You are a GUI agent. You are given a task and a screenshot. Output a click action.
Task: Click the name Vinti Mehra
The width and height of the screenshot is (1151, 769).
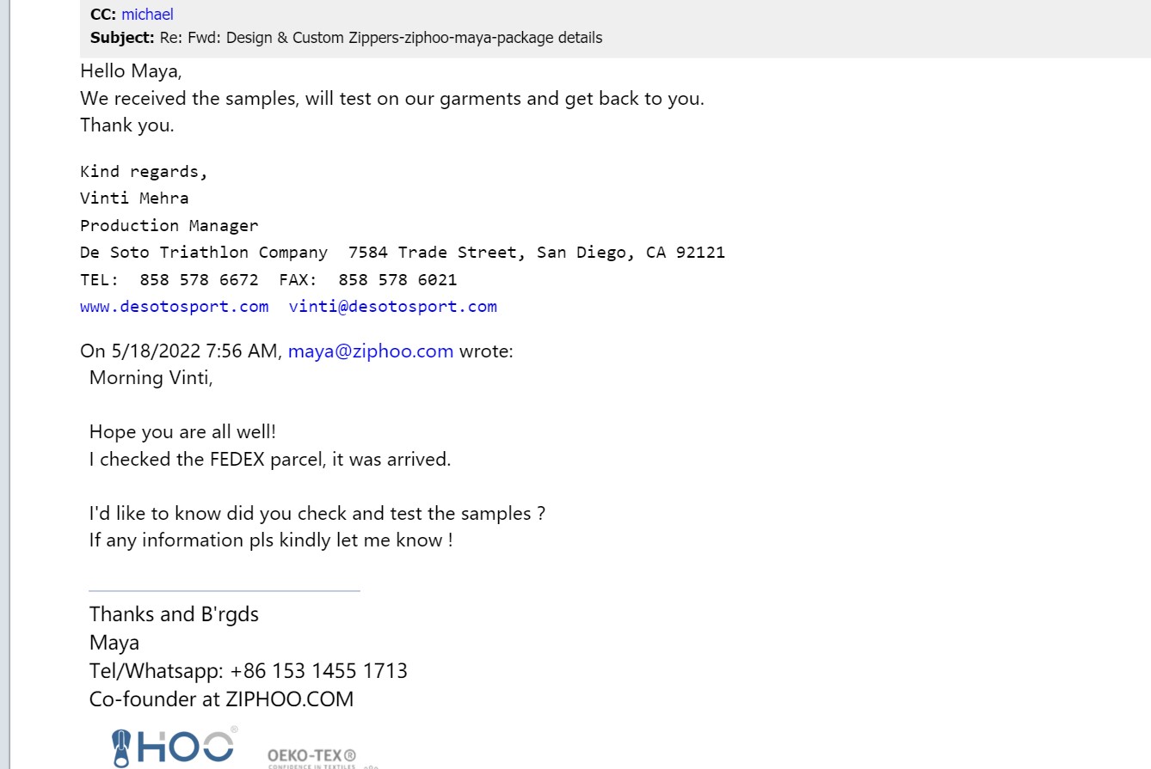click(134, 198)
